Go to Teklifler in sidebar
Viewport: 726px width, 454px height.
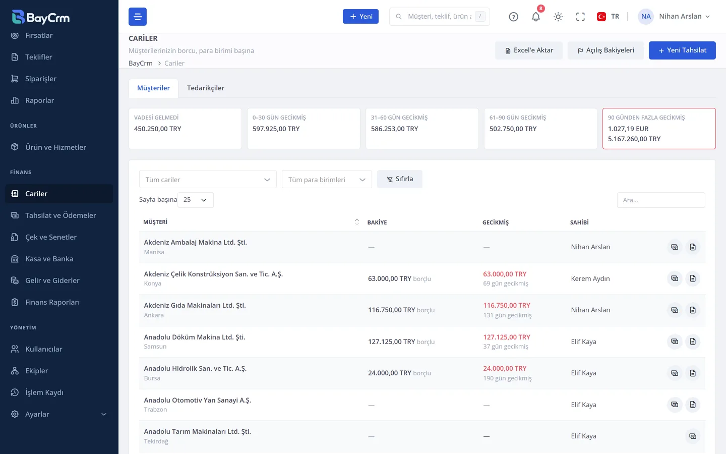click(59, 57)
